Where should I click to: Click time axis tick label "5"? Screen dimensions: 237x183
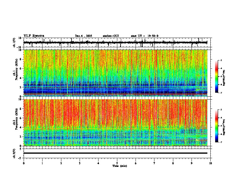[117, 163]
